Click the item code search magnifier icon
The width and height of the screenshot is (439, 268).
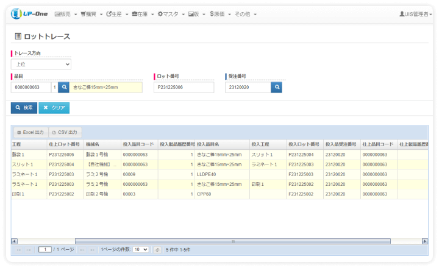click(x=63, y=87)
